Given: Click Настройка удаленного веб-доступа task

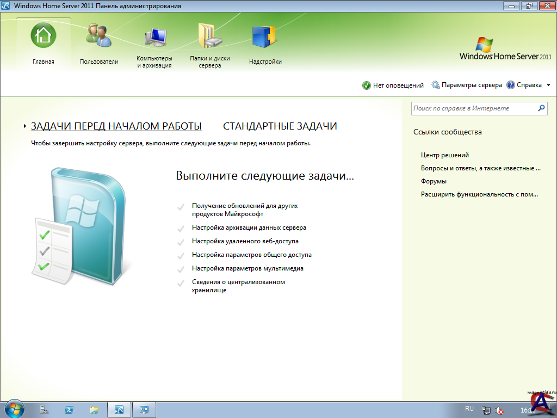Looking at the screenshot, I should pyautogui.click(x=245, y=241).
